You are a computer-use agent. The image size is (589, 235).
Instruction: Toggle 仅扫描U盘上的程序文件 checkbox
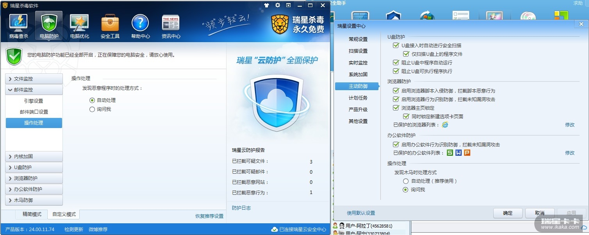click(x=406, y=54)
